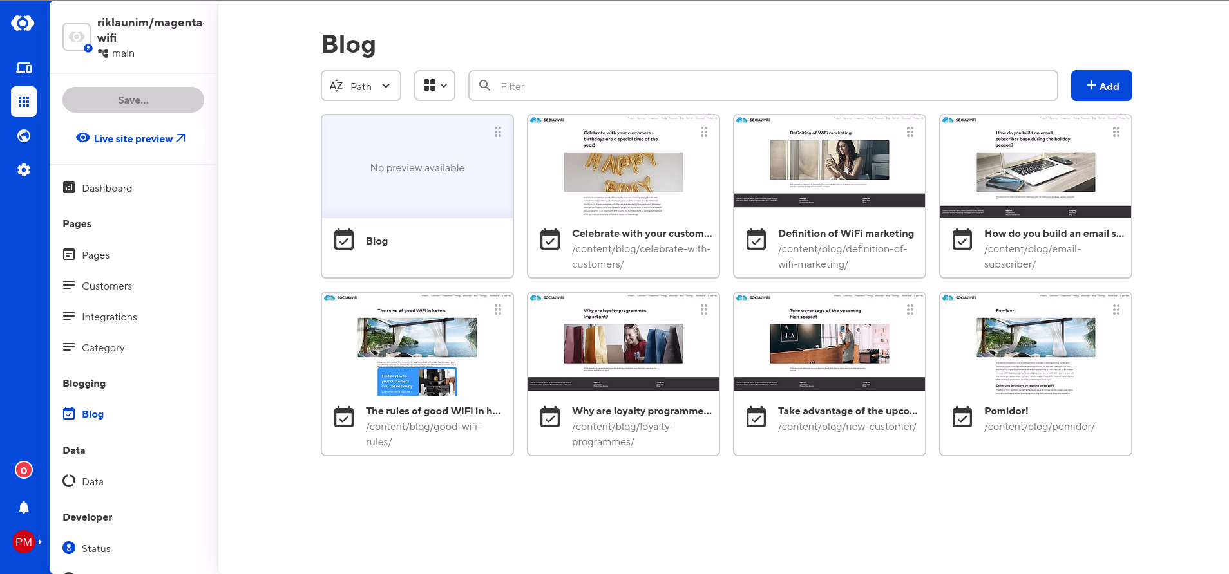The height and width of the screenshot is (574, 1229).
Task: Expand the grid view layout dropdown
Action: coord(435,86)
